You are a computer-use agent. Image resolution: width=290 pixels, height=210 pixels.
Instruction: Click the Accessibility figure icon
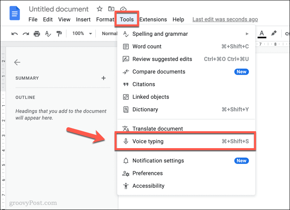(x=126, y=186)
